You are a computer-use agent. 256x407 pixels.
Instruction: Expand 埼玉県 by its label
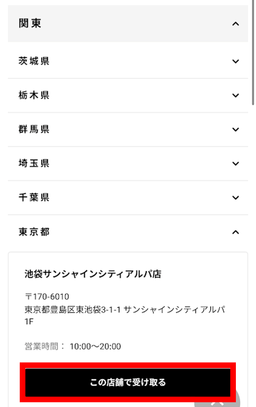click(x=34, y=163)
